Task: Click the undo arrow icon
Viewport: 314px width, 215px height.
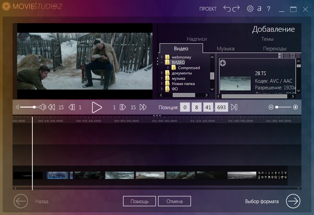Action: (227, 9)
